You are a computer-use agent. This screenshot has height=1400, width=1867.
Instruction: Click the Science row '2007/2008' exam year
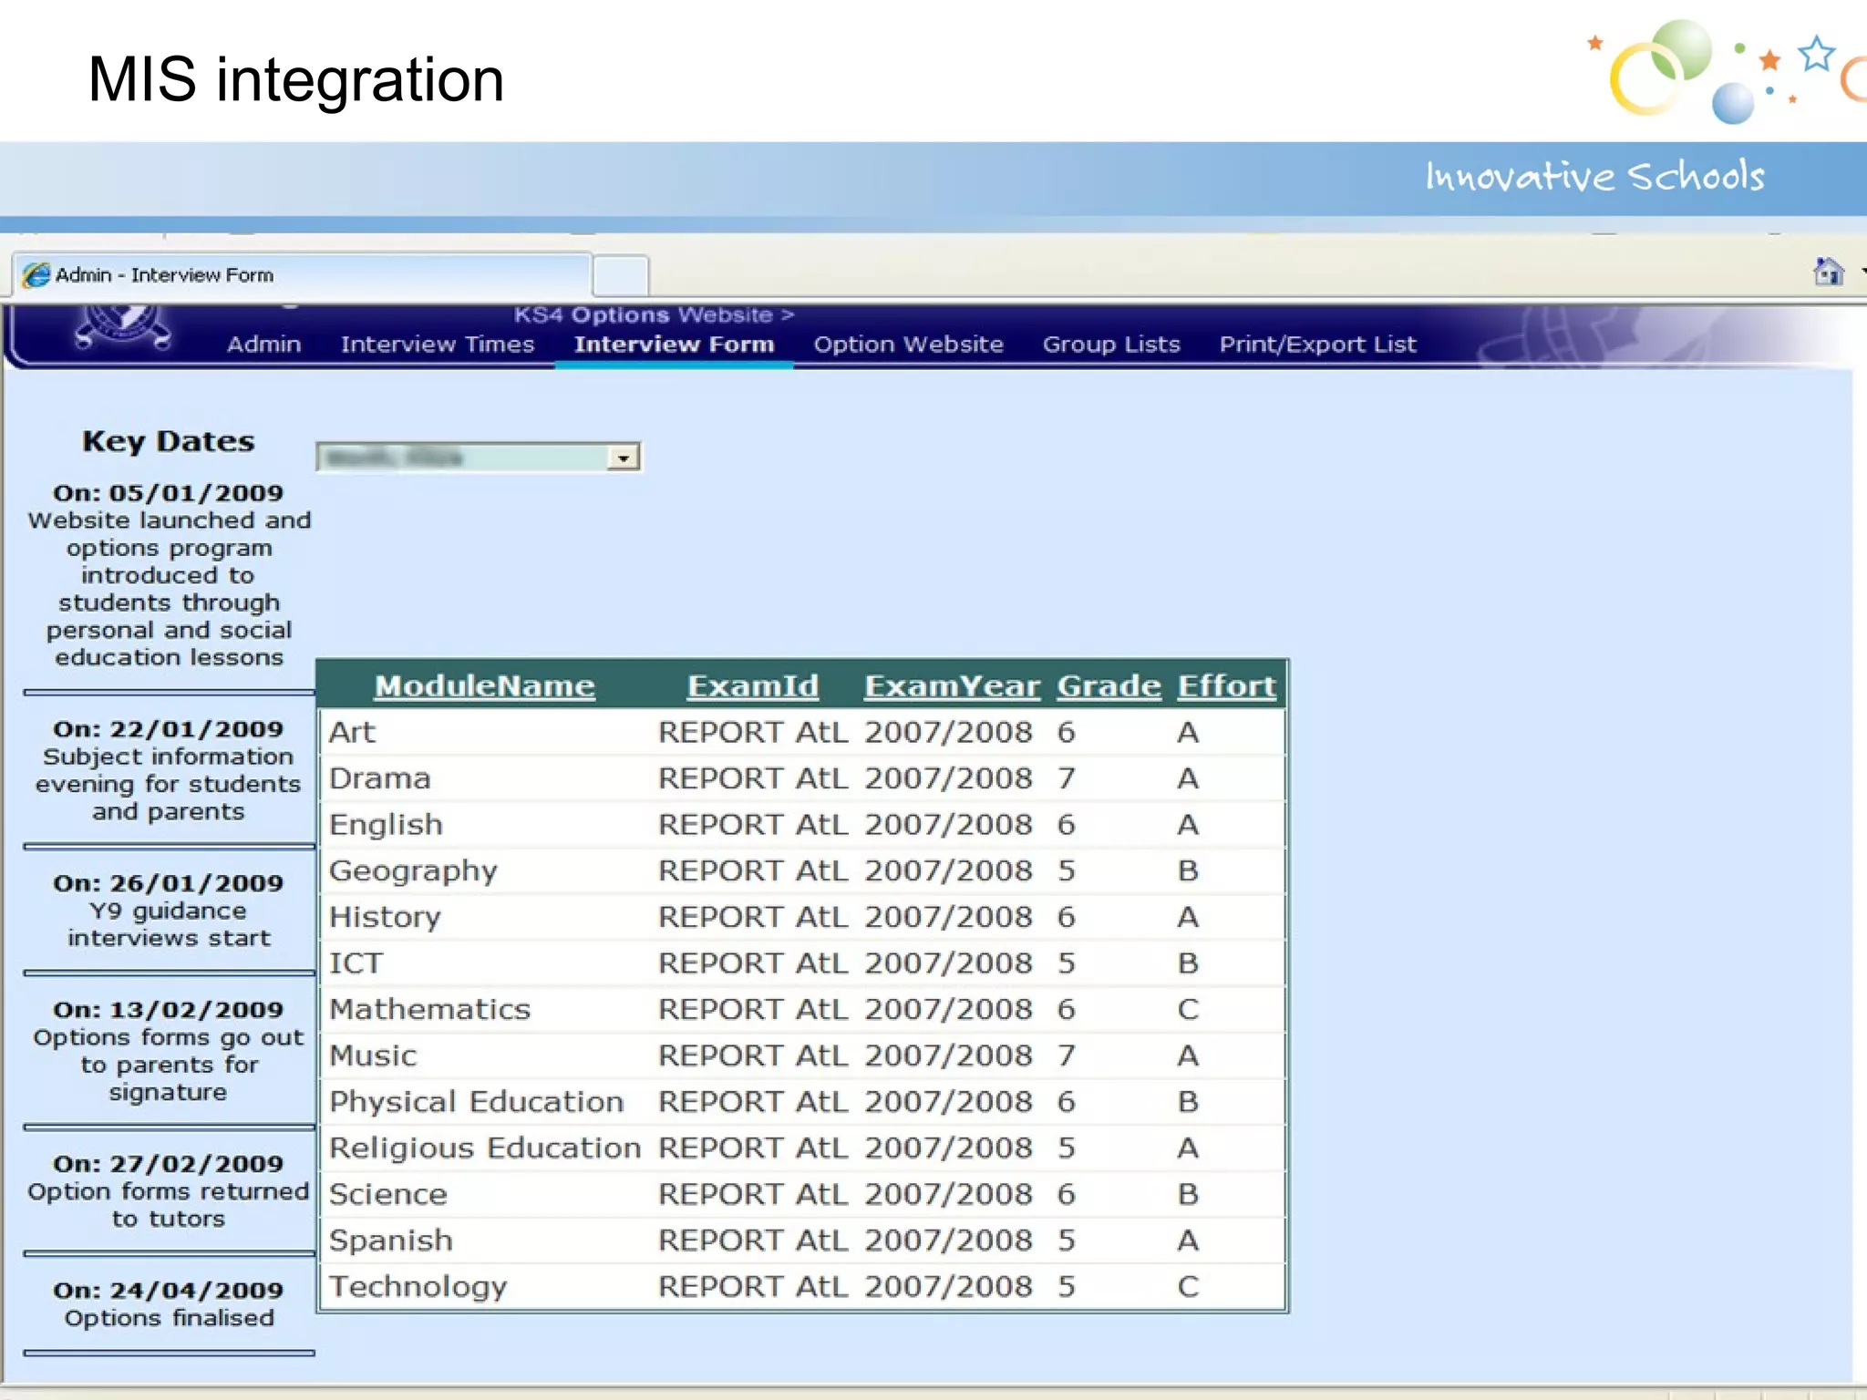coord(948,1195)
